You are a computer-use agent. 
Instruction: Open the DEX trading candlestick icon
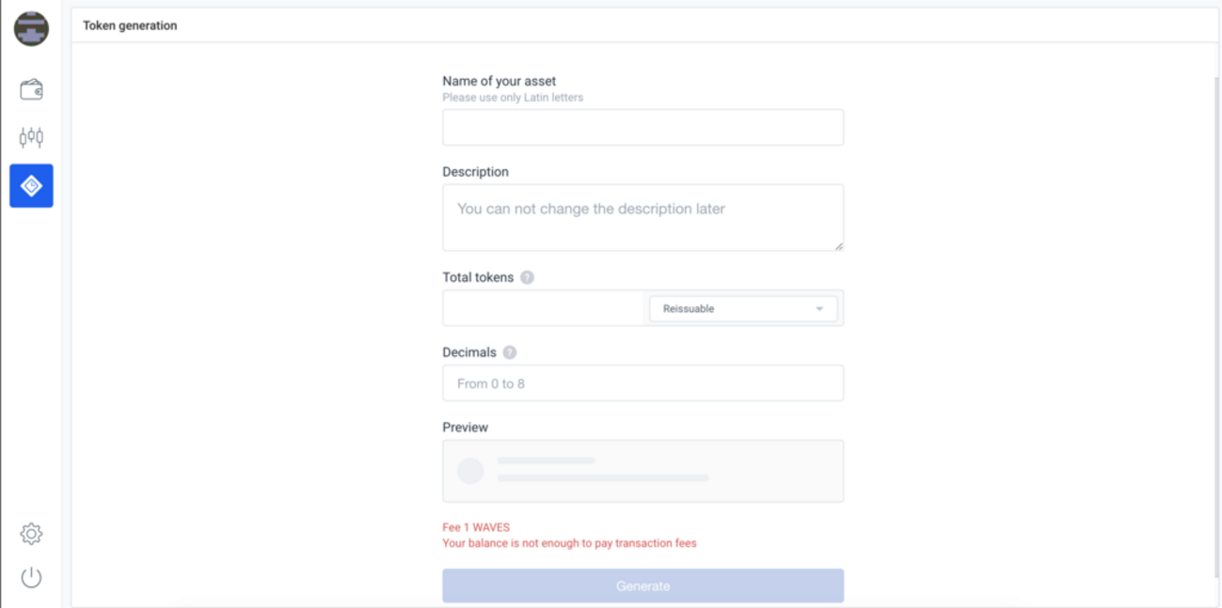[31, 138]
